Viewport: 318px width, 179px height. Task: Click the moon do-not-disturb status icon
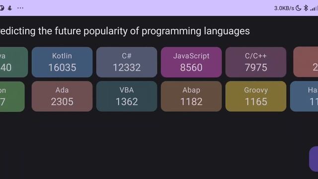299,8
